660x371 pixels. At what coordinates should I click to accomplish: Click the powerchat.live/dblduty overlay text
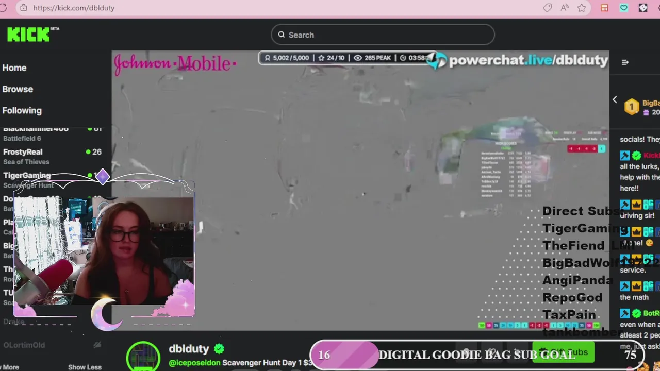coord(529,60)
